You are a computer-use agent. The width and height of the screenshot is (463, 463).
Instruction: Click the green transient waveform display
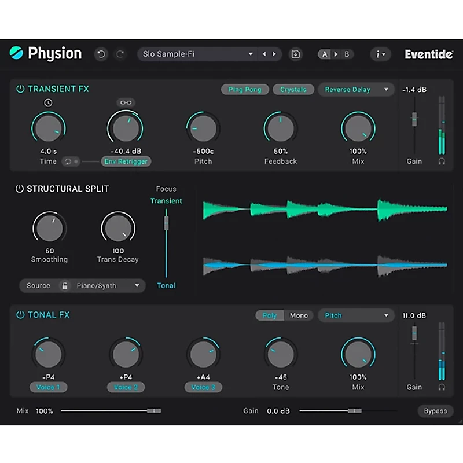tap(325, 210)
